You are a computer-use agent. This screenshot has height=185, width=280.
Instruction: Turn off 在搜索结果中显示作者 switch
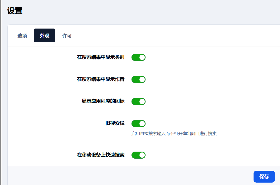click(x=138, y=79)
